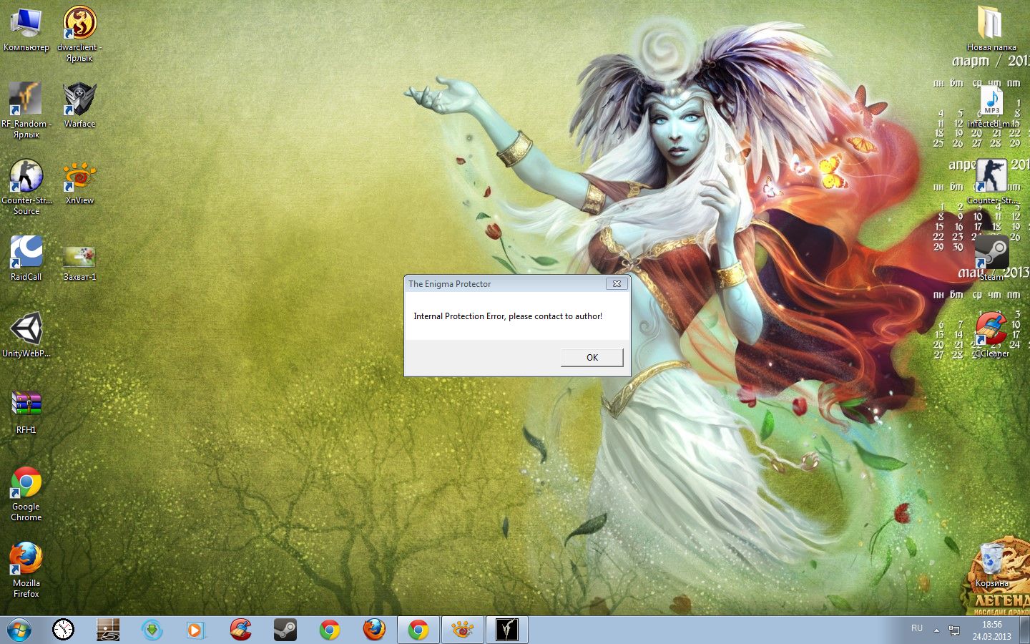Launch Windows Media Player from taskbar

tap(196, 630)
